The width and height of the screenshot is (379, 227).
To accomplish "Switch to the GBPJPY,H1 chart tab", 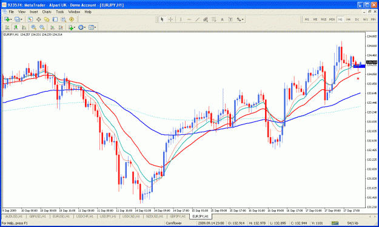I will click(178, 216).
